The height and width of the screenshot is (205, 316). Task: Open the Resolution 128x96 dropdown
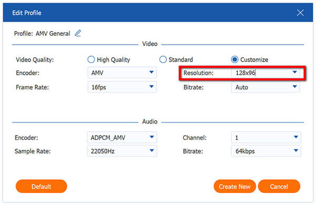pos(265,73)
